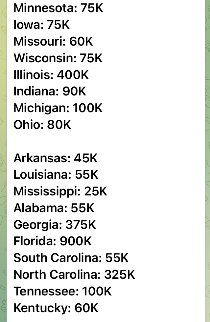The height and width of the screenshot is (322, 210).
Task: Click the Alabama: 55K line
Action: coord(54,208)
